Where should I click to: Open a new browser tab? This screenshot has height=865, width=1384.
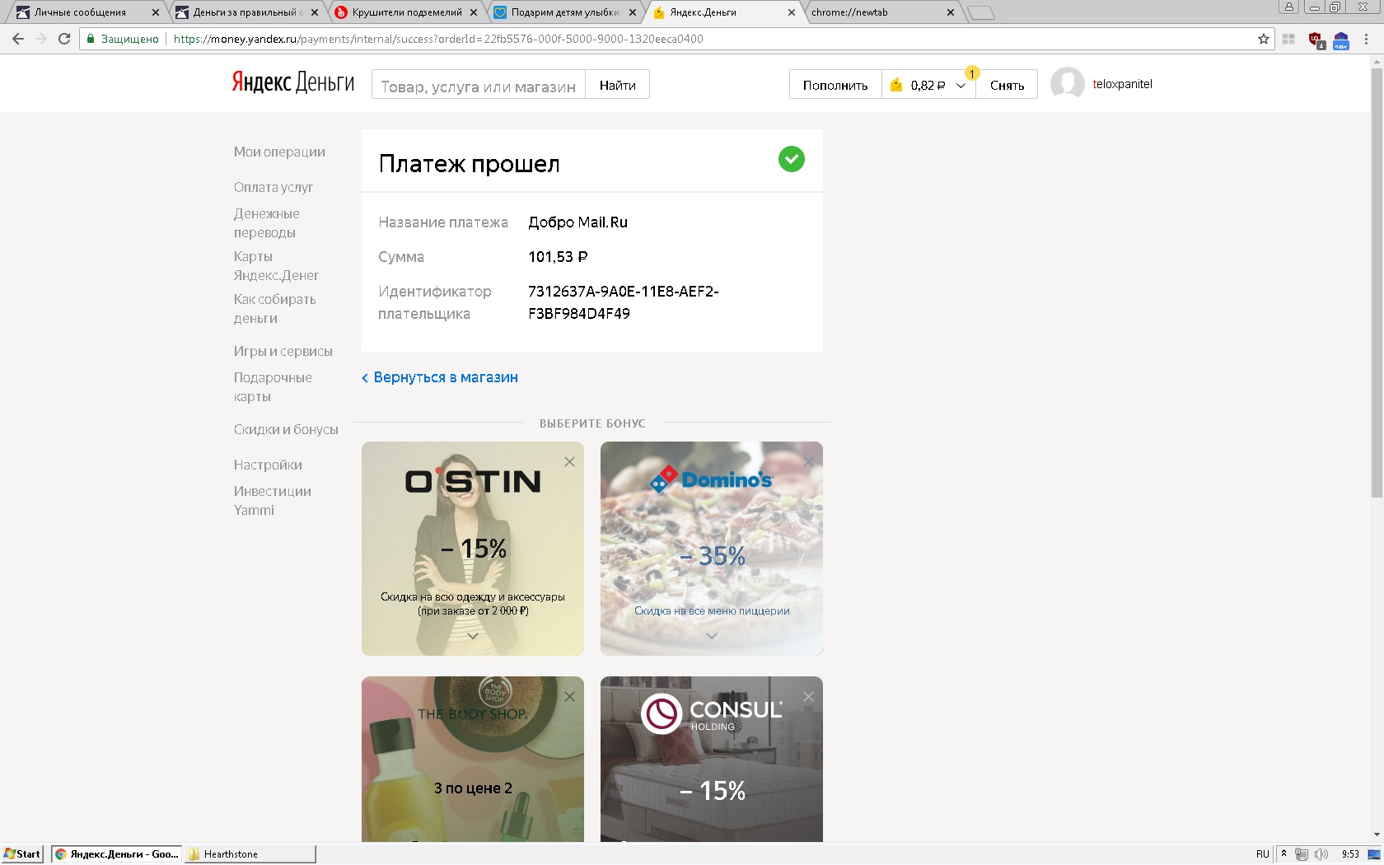pos(980,12)
